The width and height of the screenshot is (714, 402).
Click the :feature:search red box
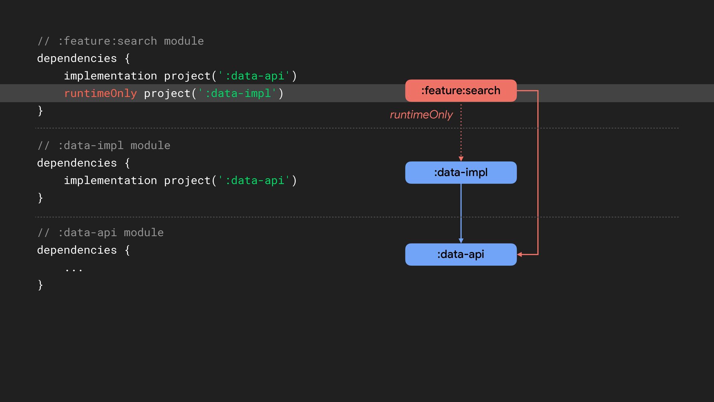(x=460, y=90)
